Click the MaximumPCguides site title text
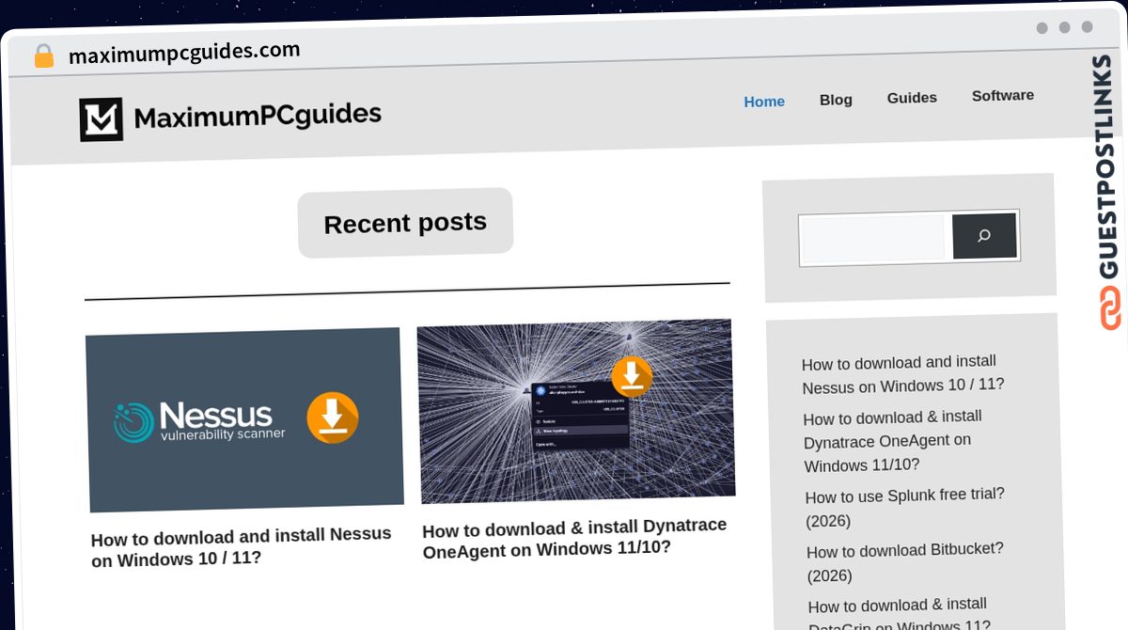The width and height of the screenshot is (1128, 630). (x=258, y=116)
